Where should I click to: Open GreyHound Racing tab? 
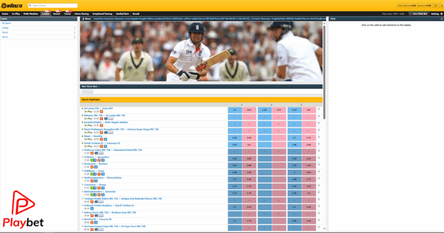click(x=102, y=13)
